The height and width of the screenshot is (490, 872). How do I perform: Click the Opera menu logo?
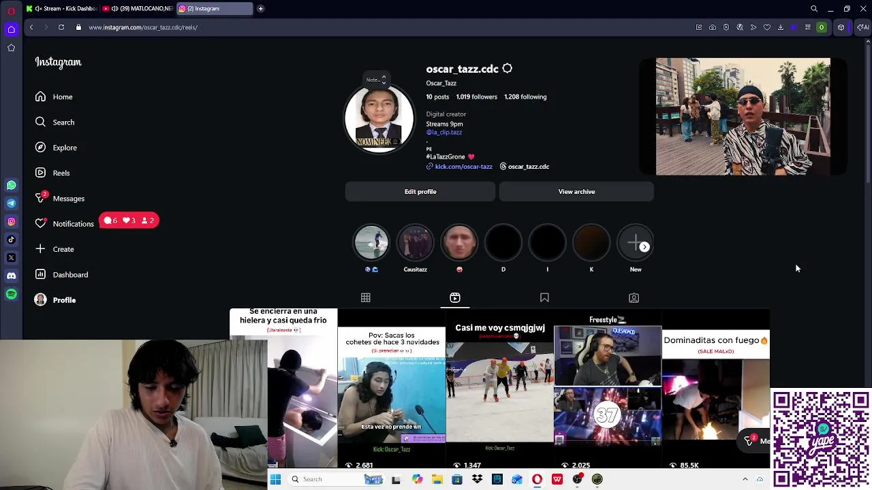pos(11,10)
